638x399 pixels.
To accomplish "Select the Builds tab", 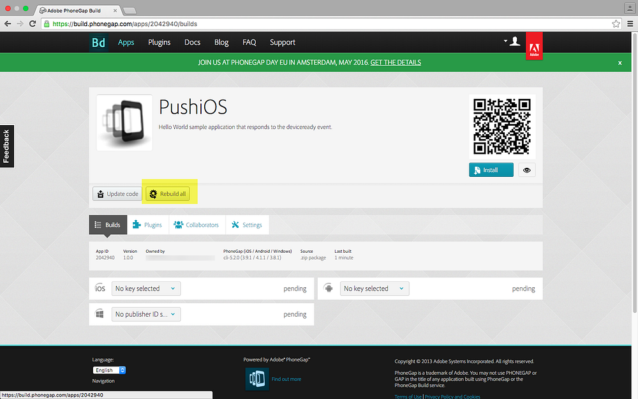I will pyautogui.click(x=108, y=225).
